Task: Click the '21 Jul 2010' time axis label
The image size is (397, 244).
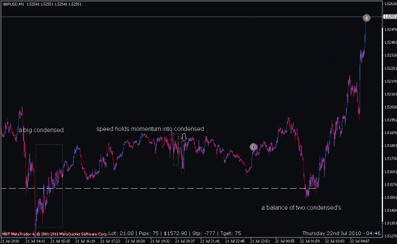Action: (x=10, y=241)
